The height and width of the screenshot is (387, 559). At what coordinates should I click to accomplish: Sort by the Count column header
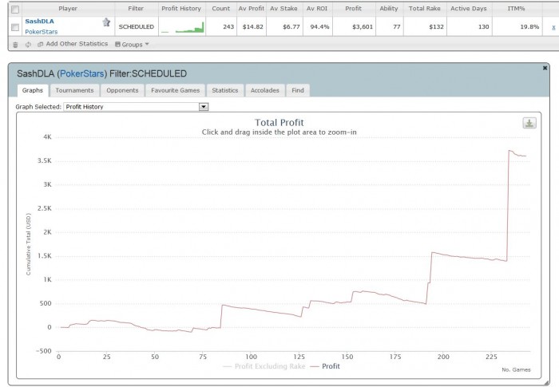pyautogui.click(x=221, y=9)
